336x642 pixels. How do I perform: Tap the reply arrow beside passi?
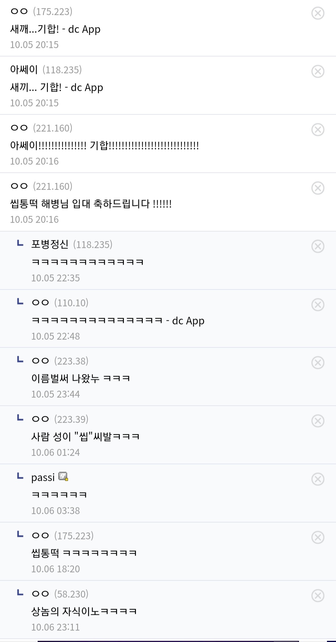pyautogui.click(x=20, y=476)
